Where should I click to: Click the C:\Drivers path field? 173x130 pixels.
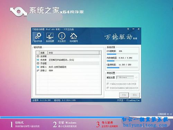[125, 77]
